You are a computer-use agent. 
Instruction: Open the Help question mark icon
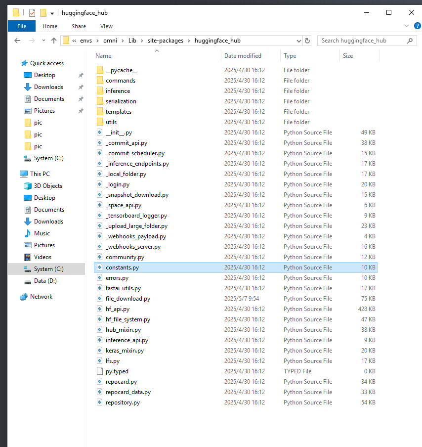(418, 26)
